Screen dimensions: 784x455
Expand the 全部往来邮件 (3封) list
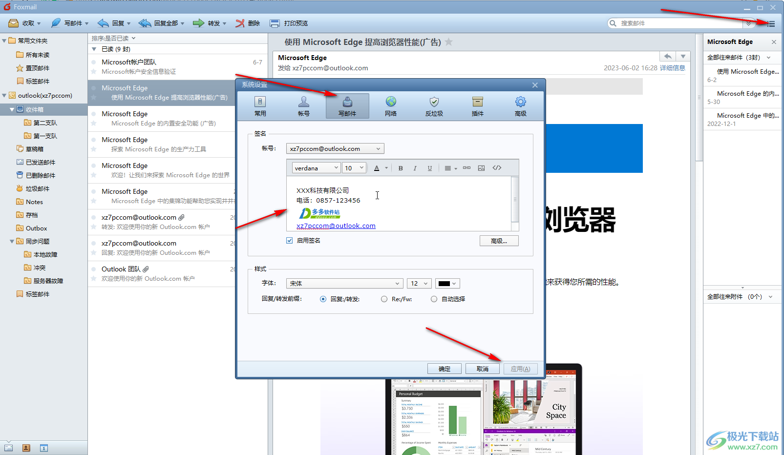[769, 58]
